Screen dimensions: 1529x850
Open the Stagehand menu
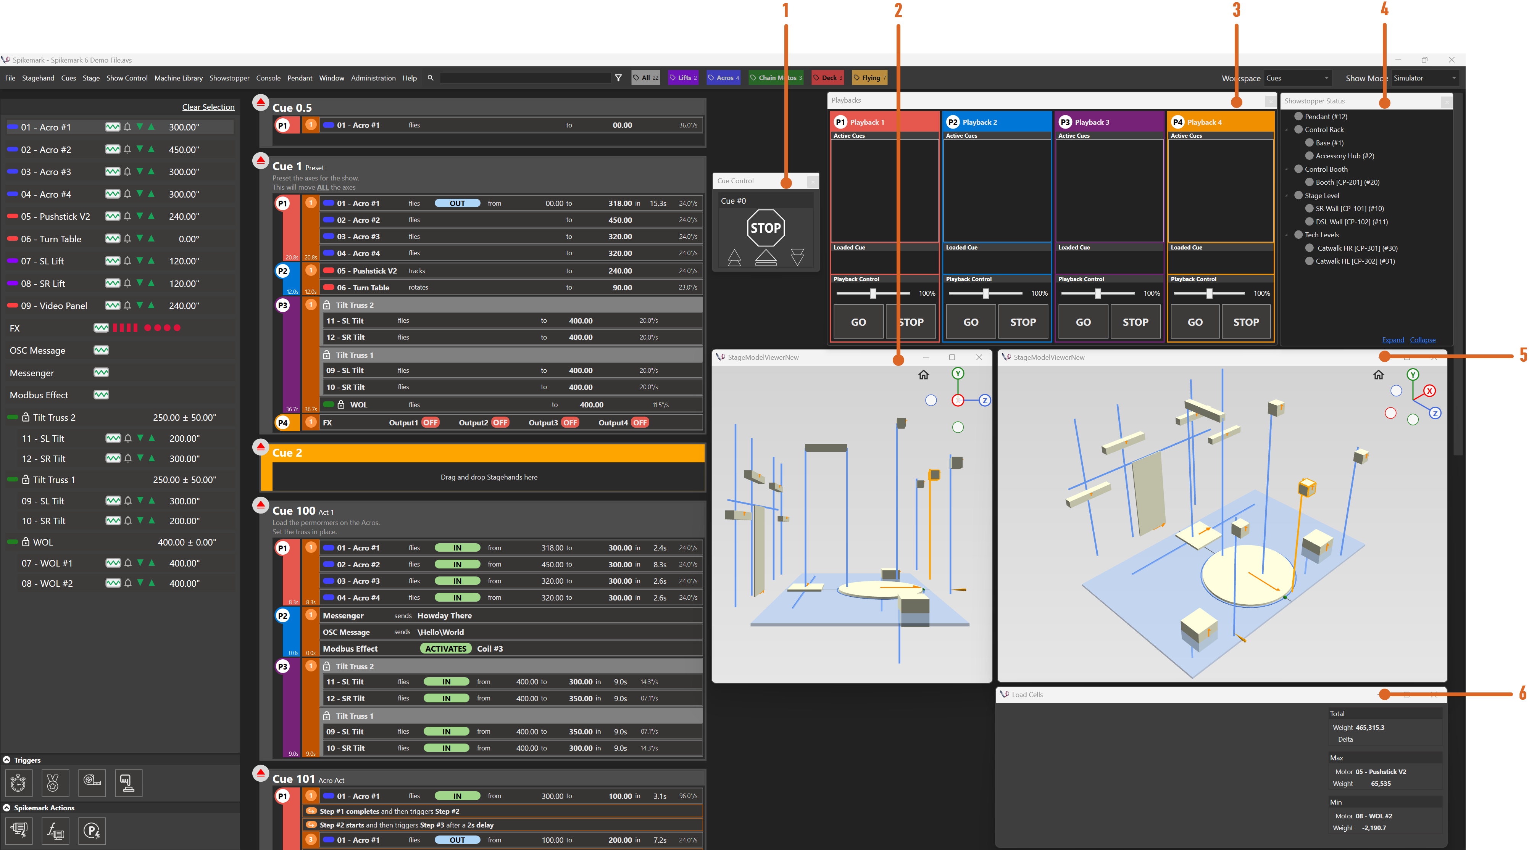click(38, 78)
